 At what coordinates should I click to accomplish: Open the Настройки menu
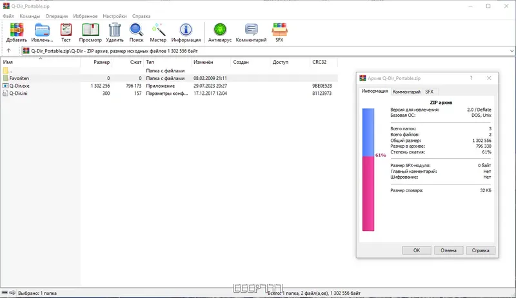(x=115, y=16)
